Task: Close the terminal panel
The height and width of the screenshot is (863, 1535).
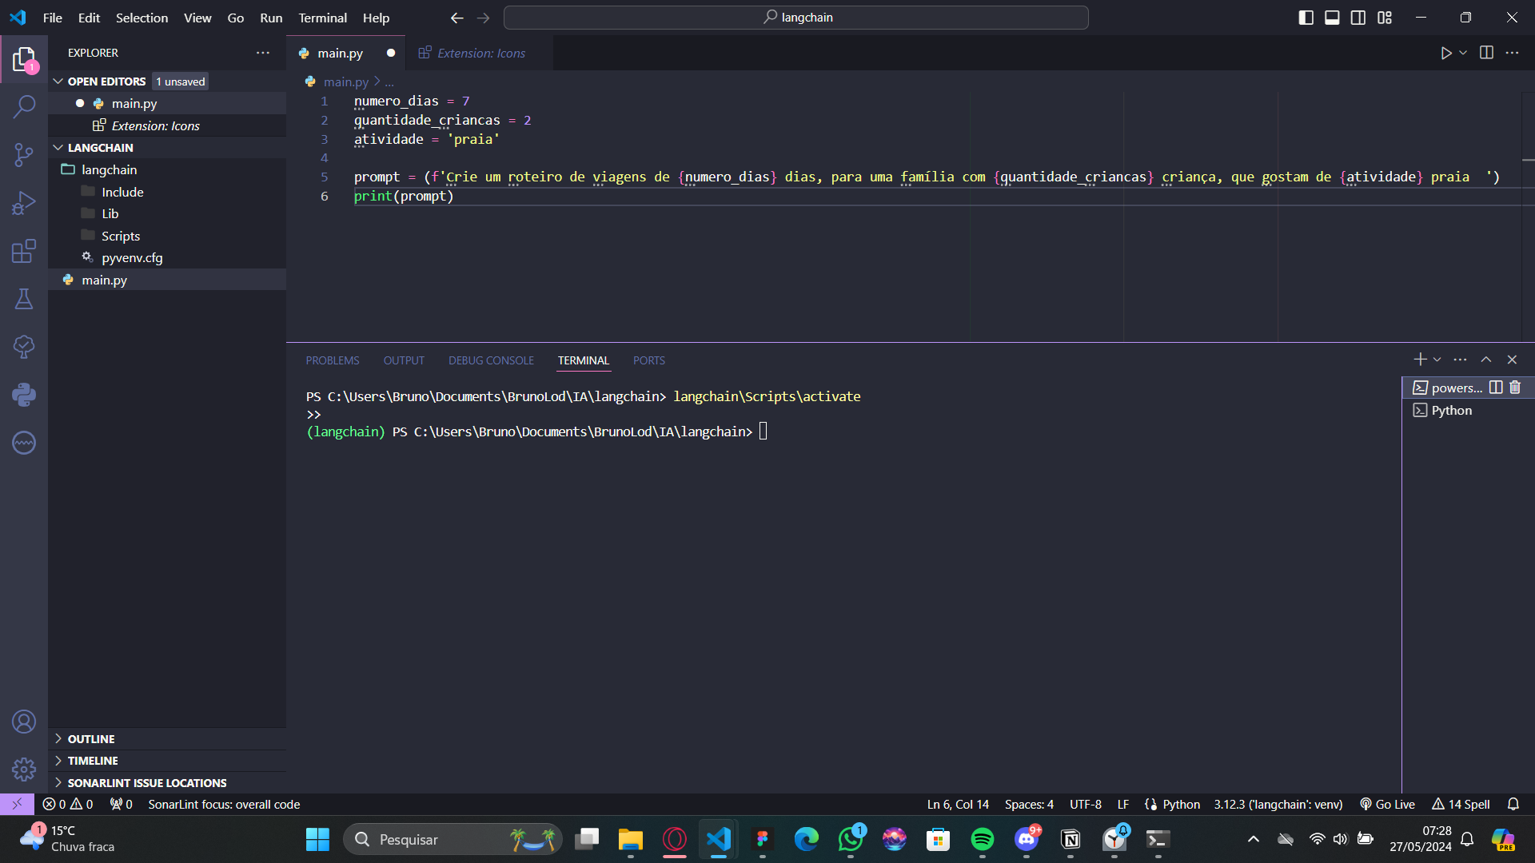Action: (x=1512, y=360)
